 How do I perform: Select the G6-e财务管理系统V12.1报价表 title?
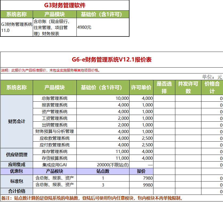[x=112, y=60]
